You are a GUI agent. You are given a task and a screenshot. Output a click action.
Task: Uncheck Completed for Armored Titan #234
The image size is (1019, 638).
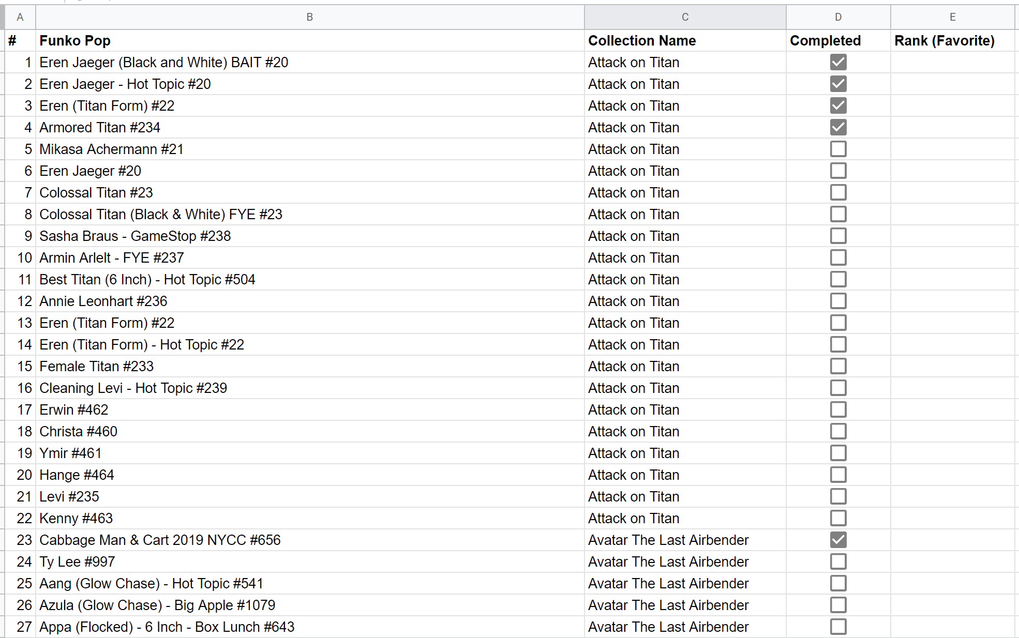(x=838, y=127)
